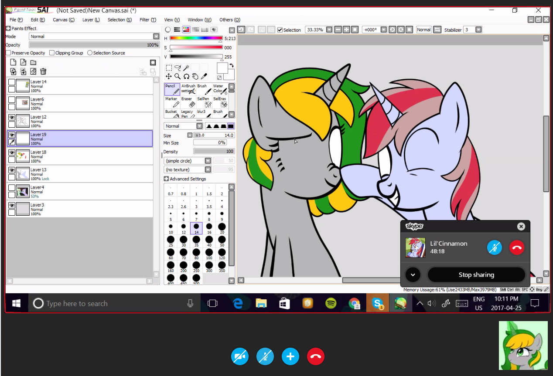This screenshot has height=376, width=553.
Task: Open the layer Mode dropdown
Action: coord(156,37)
